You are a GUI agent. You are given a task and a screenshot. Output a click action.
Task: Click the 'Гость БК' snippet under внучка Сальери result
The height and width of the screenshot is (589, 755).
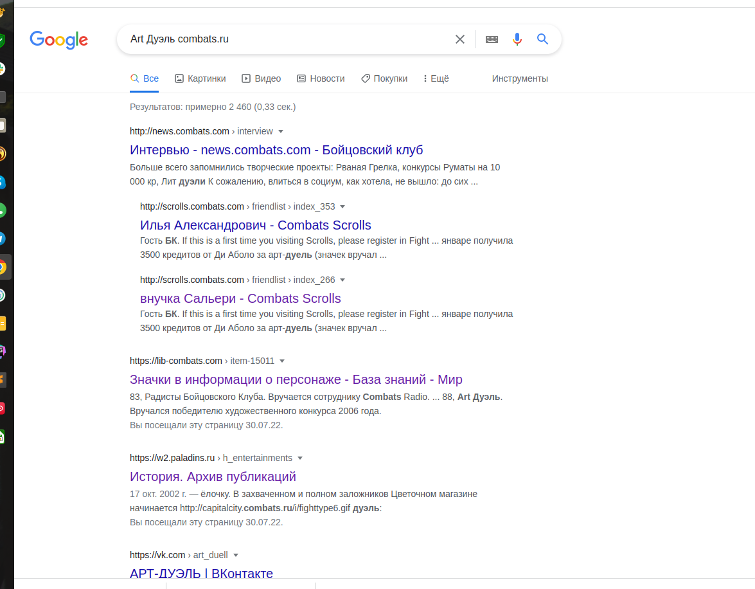pos(326,321)
